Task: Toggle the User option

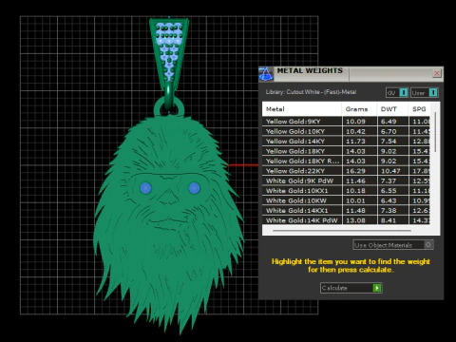Action: click(x=425, y=92)
